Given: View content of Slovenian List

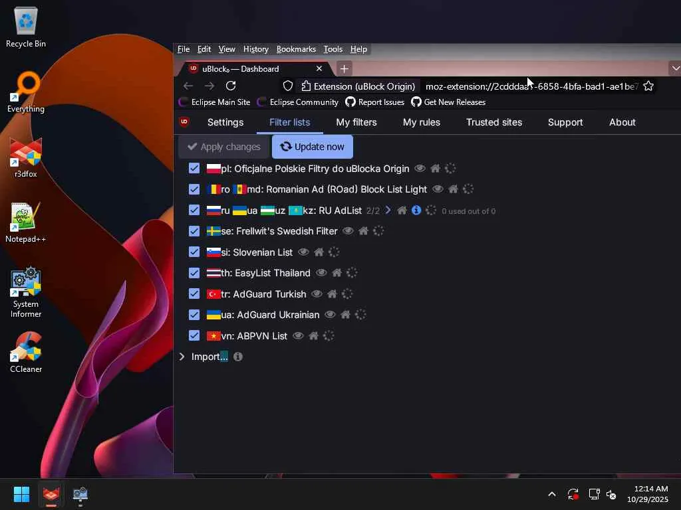Looking at the screenshot, I should (x=303, y=252).
